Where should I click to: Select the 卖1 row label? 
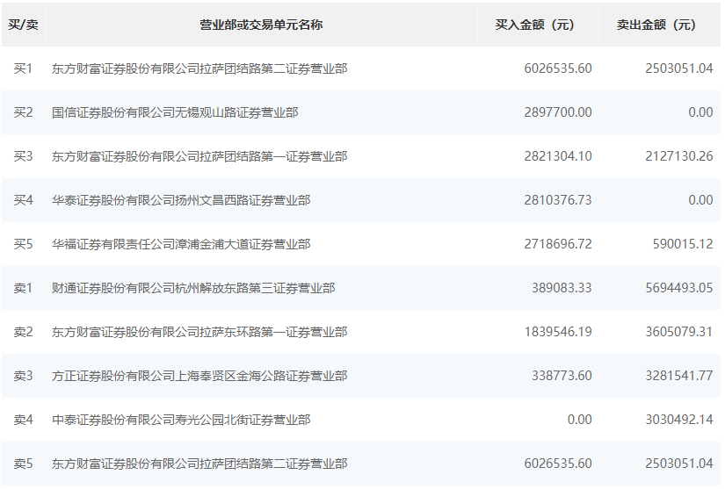(23, 288)
